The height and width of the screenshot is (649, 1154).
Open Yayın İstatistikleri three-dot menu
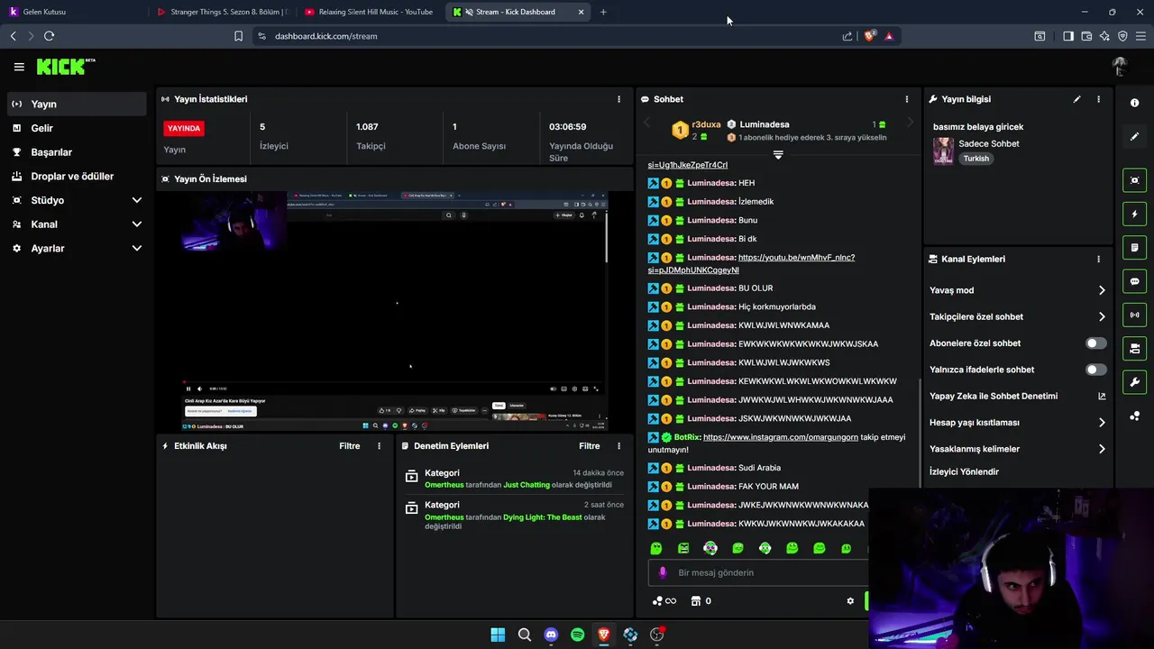pos(618,99)
